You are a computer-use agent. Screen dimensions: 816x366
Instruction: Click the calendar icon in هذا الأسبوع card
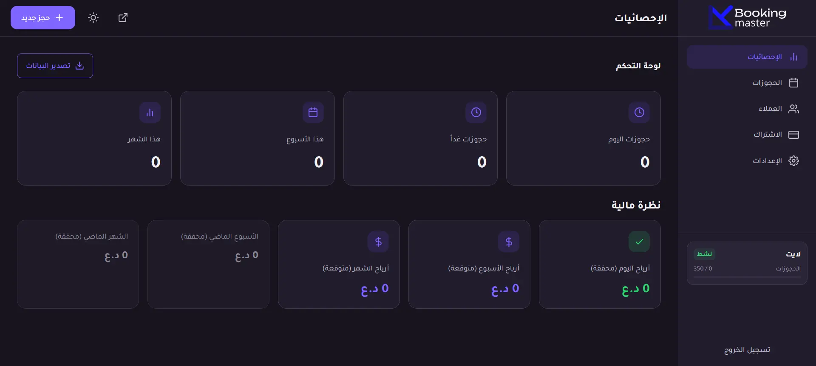point(313,113)
